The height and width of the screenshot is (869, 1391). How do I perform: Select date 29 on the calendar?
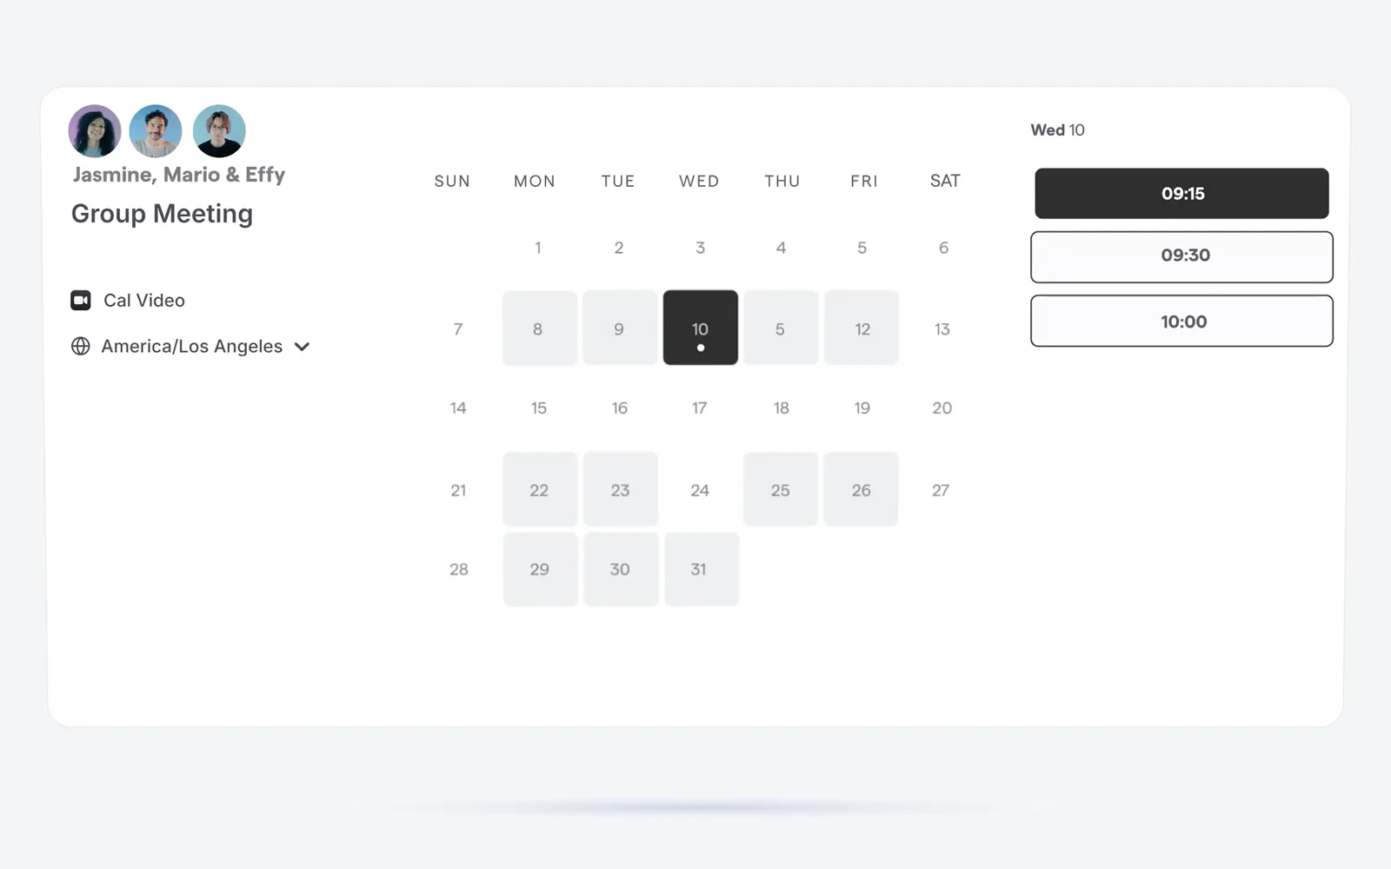(x=540, y=569)
